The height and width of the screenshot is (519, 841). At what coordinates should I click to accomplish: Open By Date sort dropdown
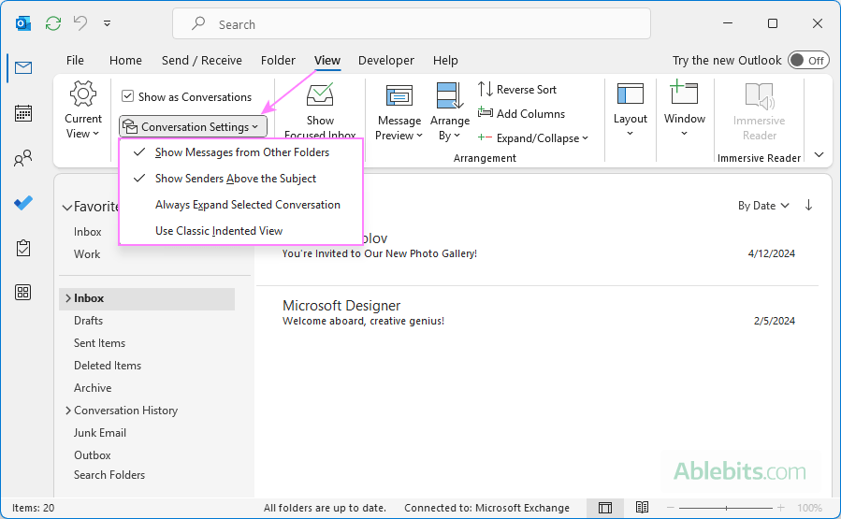(x=763, y=206)
